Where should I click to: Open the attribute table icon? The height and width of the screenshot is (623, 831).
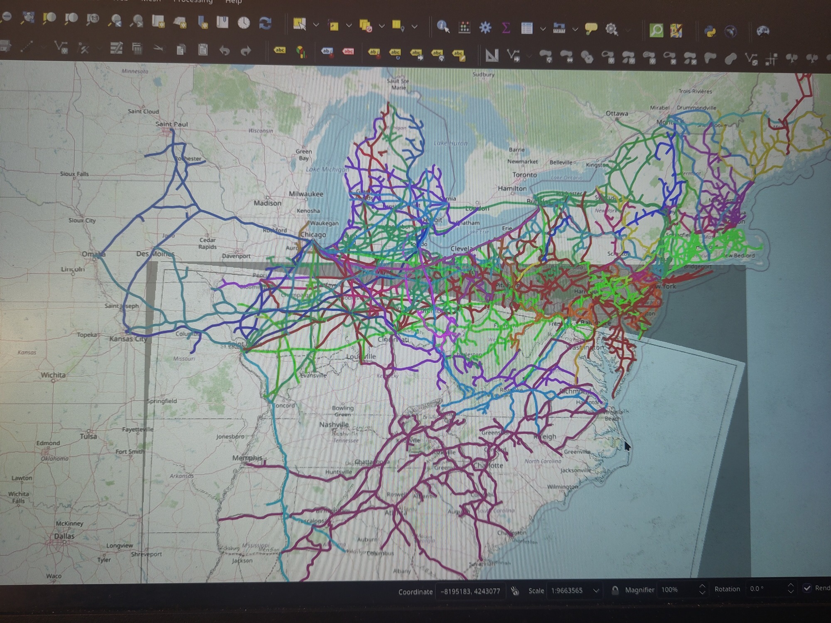tap(526, 28)
